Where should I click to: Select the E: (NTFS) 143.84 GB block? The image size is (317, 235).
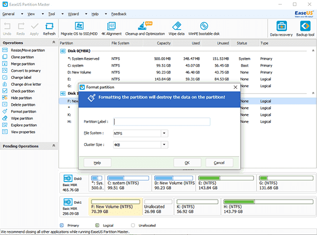coord(226,183)
